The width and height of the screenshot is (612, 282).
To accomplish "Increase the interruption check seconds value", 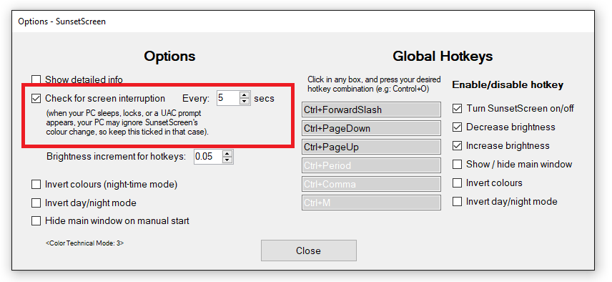I will pos(245,94).
